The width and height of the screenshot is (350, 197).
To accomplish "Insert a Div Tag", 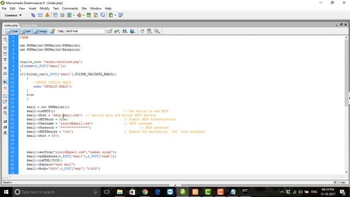I will [62, 15].
